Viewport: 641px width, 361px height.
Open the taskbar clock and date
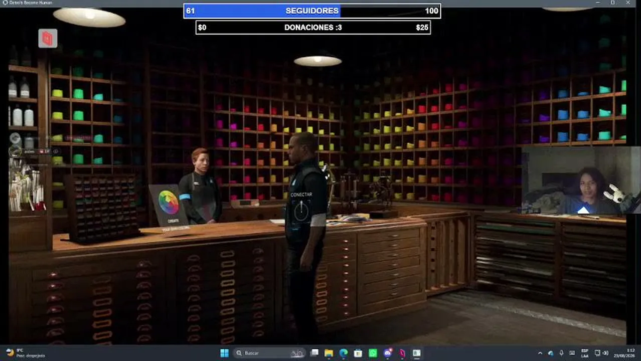624,353
